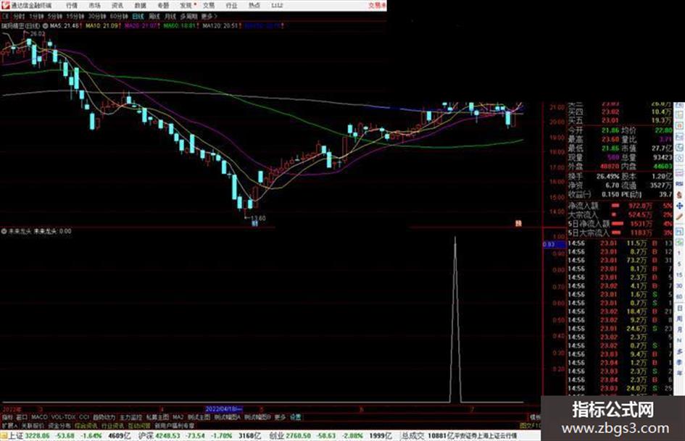Click the RSI icon in right sidebar
This screenshot has height=441, width=685.
679,184
